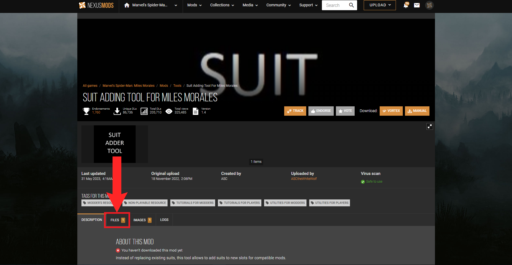Click the home icon beside the game name
This screenshot has height=265, width=512.
[x=127, y=5]
